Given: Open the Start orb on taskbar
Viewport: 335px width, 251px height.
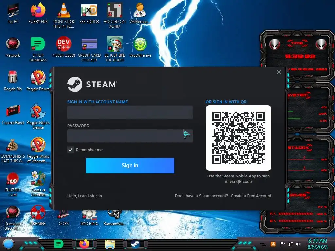Looking at the screenshot, I should pos(8,244).
